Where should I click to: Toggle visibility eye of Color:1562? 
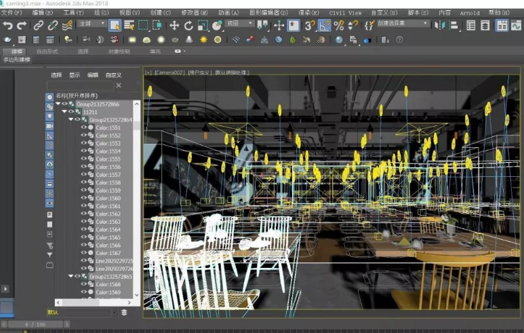click(83, 214)
